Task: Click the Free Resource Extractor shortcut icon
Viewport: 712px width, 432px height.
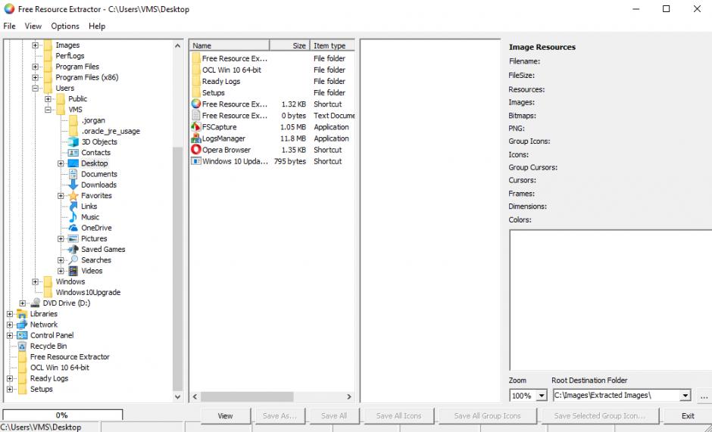Action: tap(195, 104)
